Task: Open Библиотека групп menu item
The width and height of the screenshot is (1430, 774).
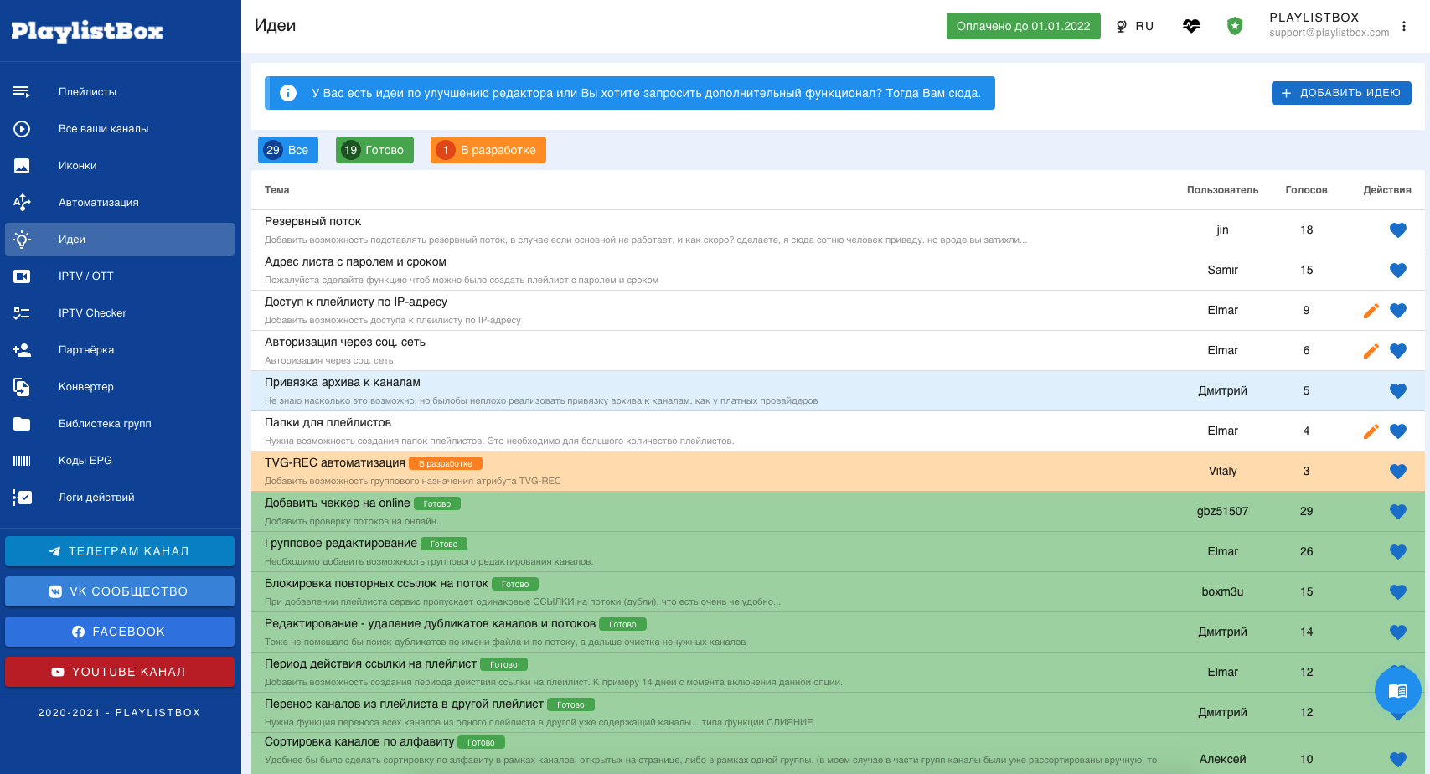Action: [x=120, y=424]
